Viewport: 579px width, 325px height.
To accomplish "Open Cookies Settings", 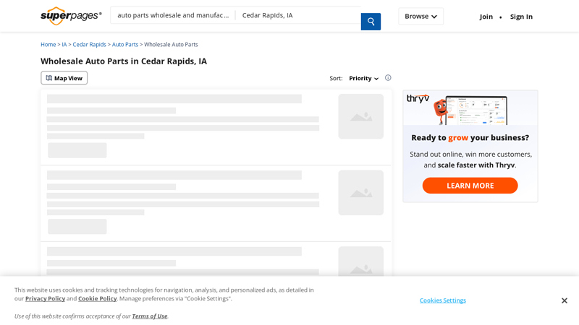I will click(443, 300).
